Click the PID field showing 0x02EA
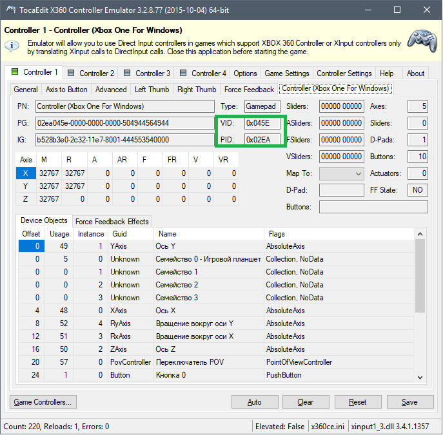Viewport: 443px width, 435px height. (x=262, y=140)
